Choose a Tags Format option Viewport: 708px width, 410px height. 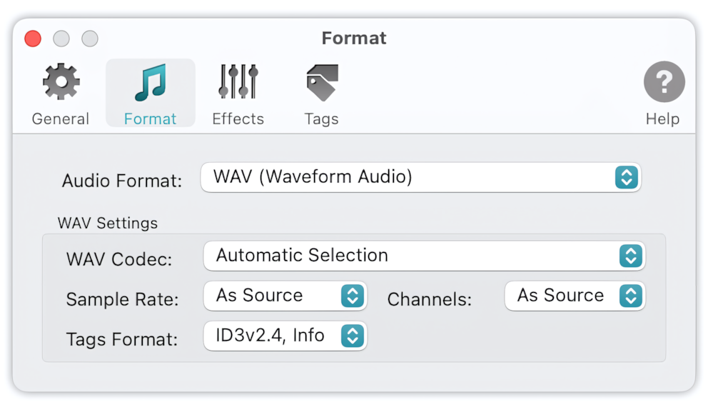tap(285, 336)
